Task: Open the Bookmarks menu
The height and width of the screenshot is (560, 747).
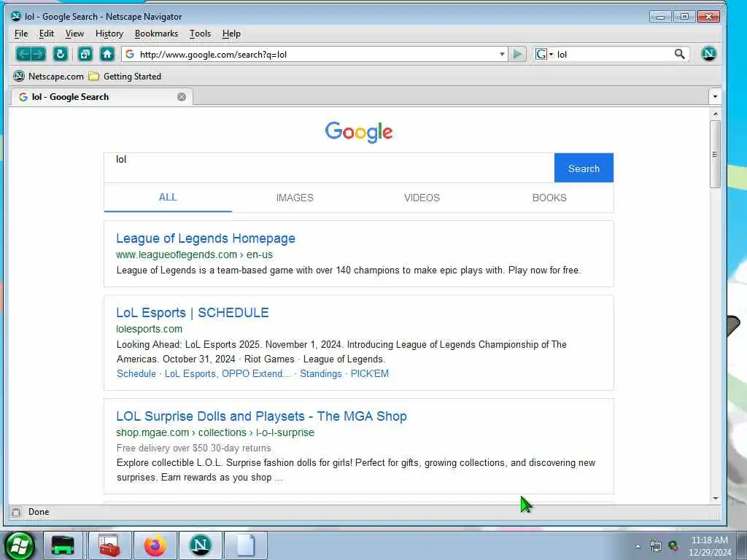Action: coord(156,34)
